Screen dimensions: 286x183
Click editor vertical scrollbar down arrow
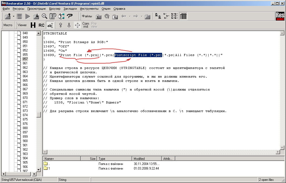pyautogui.click(x=282, y=147)
